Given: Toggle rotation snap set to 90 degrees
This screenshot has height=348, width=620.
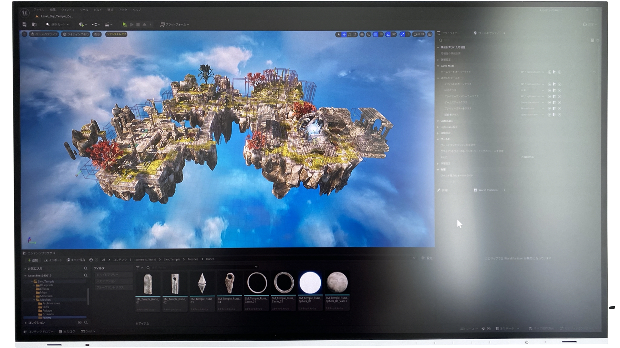Looking at the screenshot, I should click(388, 35).
